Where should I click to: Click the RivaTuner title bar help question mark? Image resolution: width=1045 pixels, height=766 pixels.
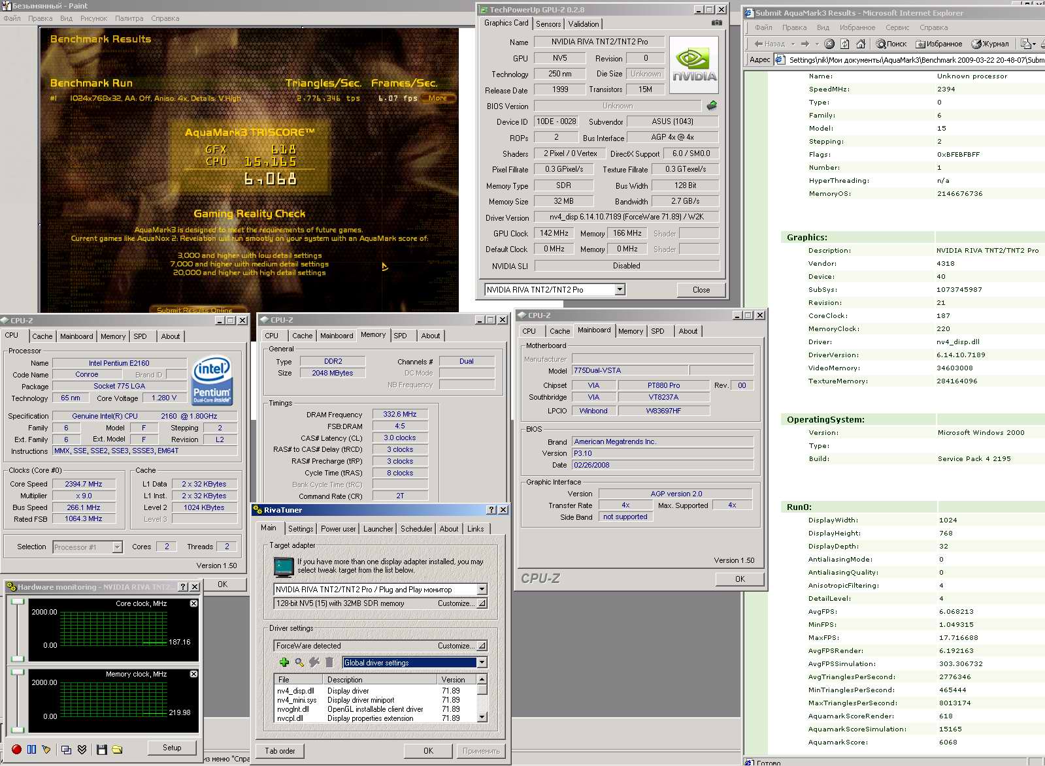coord(492,510)
